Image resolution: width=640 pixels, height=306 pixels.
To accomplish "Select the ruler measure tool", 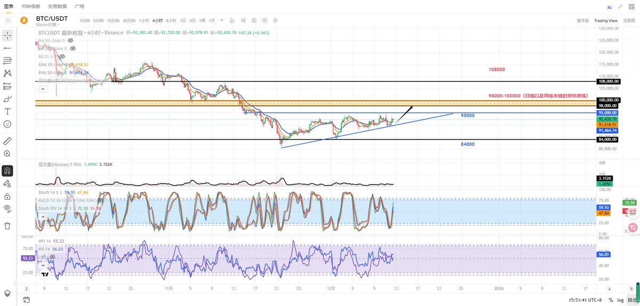I will (7, 141).
